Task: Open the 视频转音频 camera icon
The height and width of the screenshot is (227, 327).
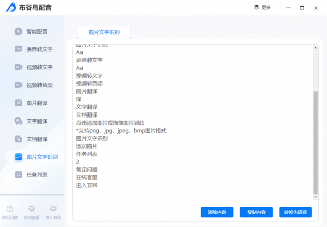Action: click(x=18, y=85)
